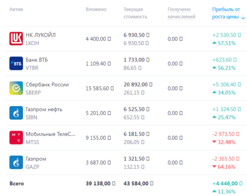Click the VTB bank logo icon

[16, 63]
